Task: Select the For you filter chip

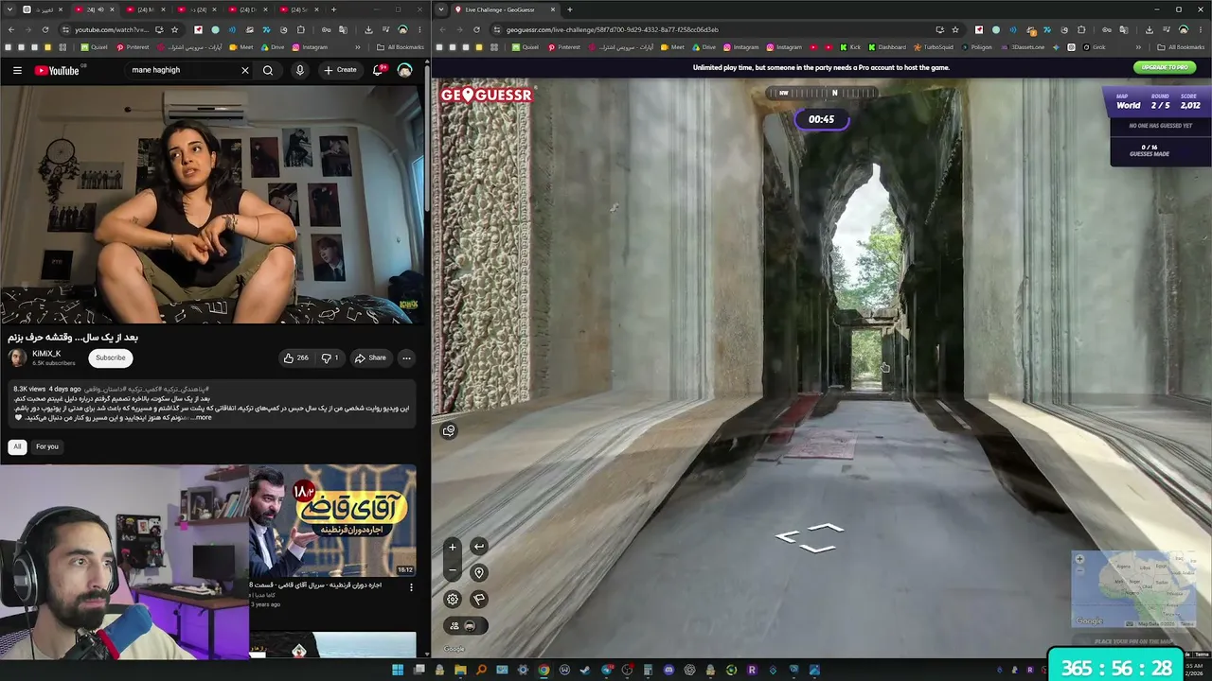Action: [x=47, y=446]
